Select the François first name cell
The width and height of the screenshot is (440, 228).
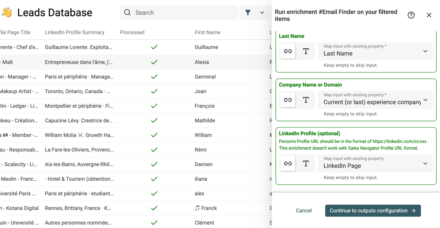click(205, 106)
